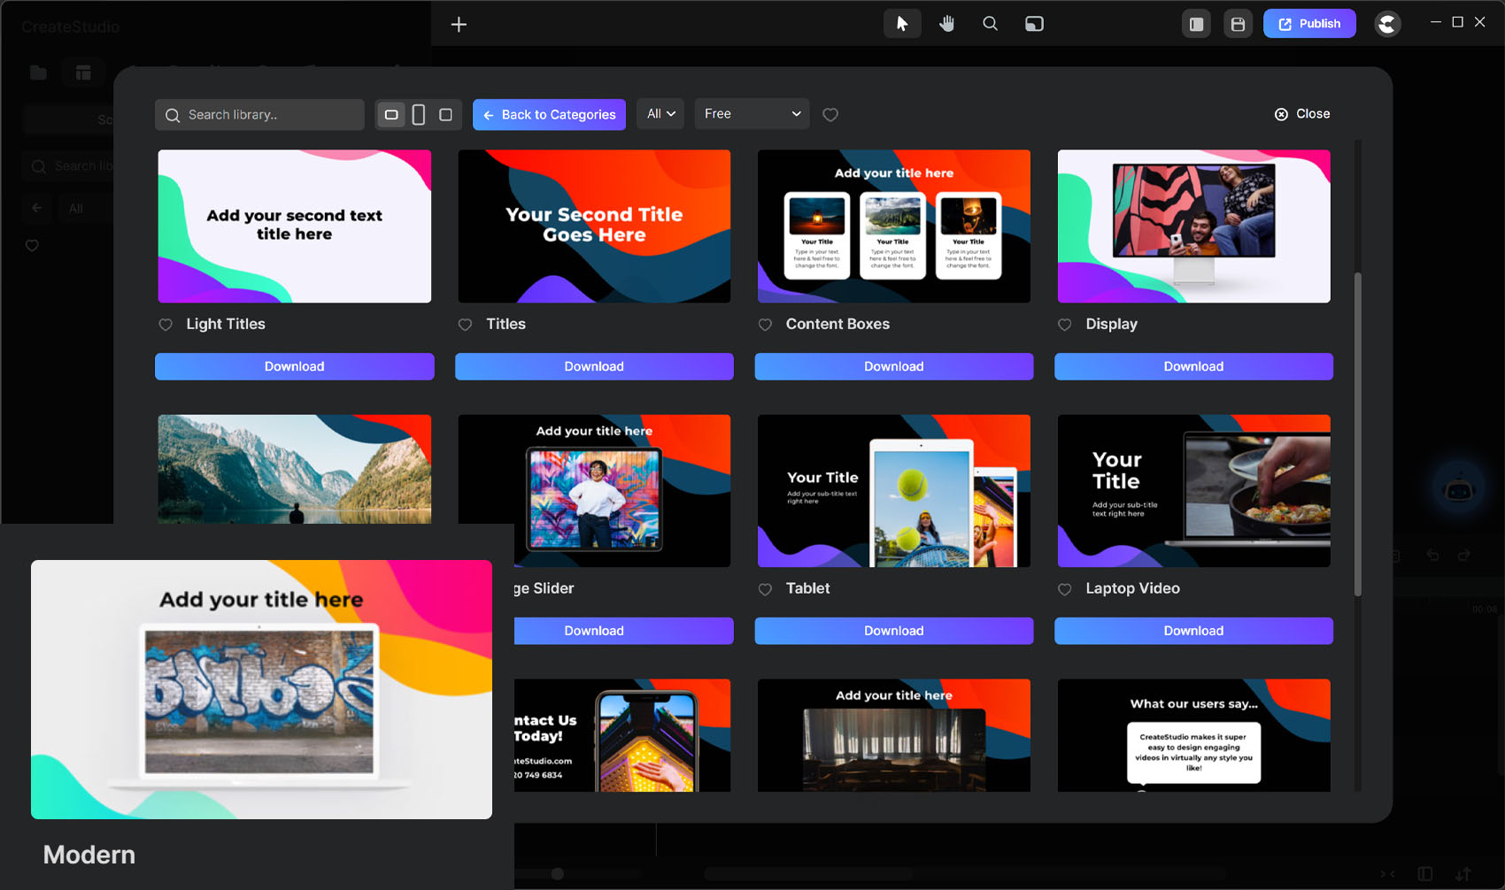This screenshot has height=890, width=1505.
Task: Favorite the Light Titles template
Action: pos(166,325)
